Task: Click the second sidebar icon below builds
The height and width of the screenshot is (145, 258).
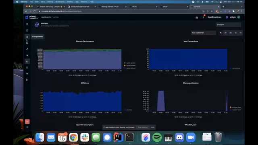Action: coord(27,31)
